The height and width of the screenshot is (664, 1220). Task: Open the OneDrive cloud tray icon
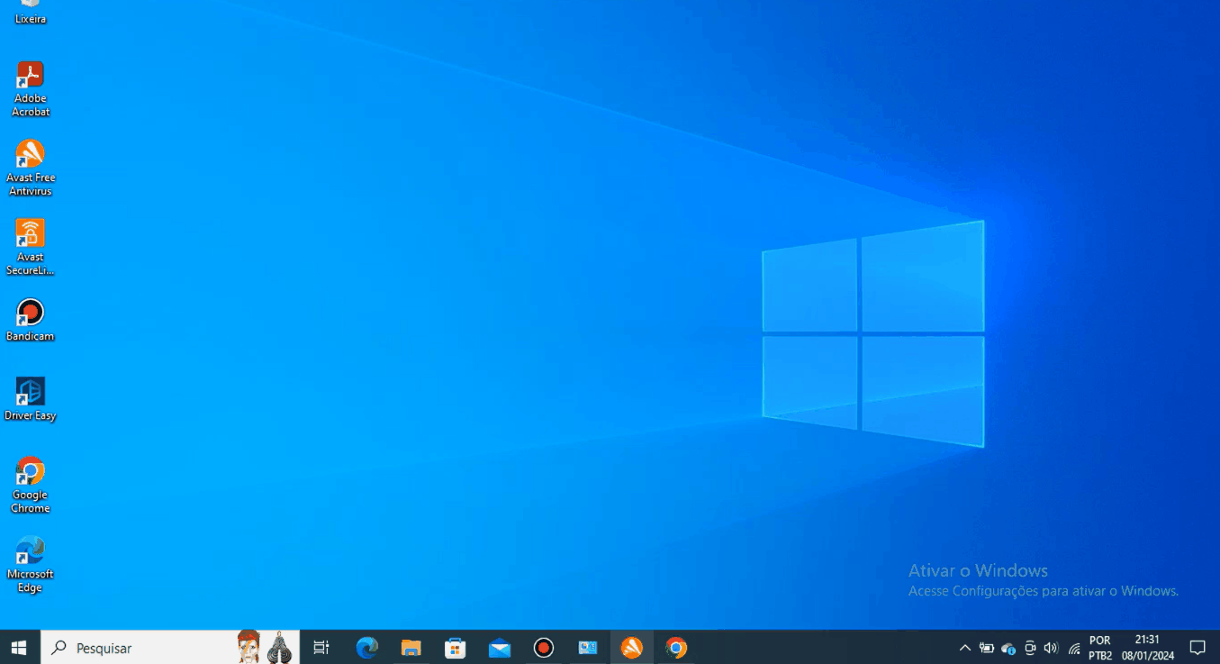[x=1008, y=648]
